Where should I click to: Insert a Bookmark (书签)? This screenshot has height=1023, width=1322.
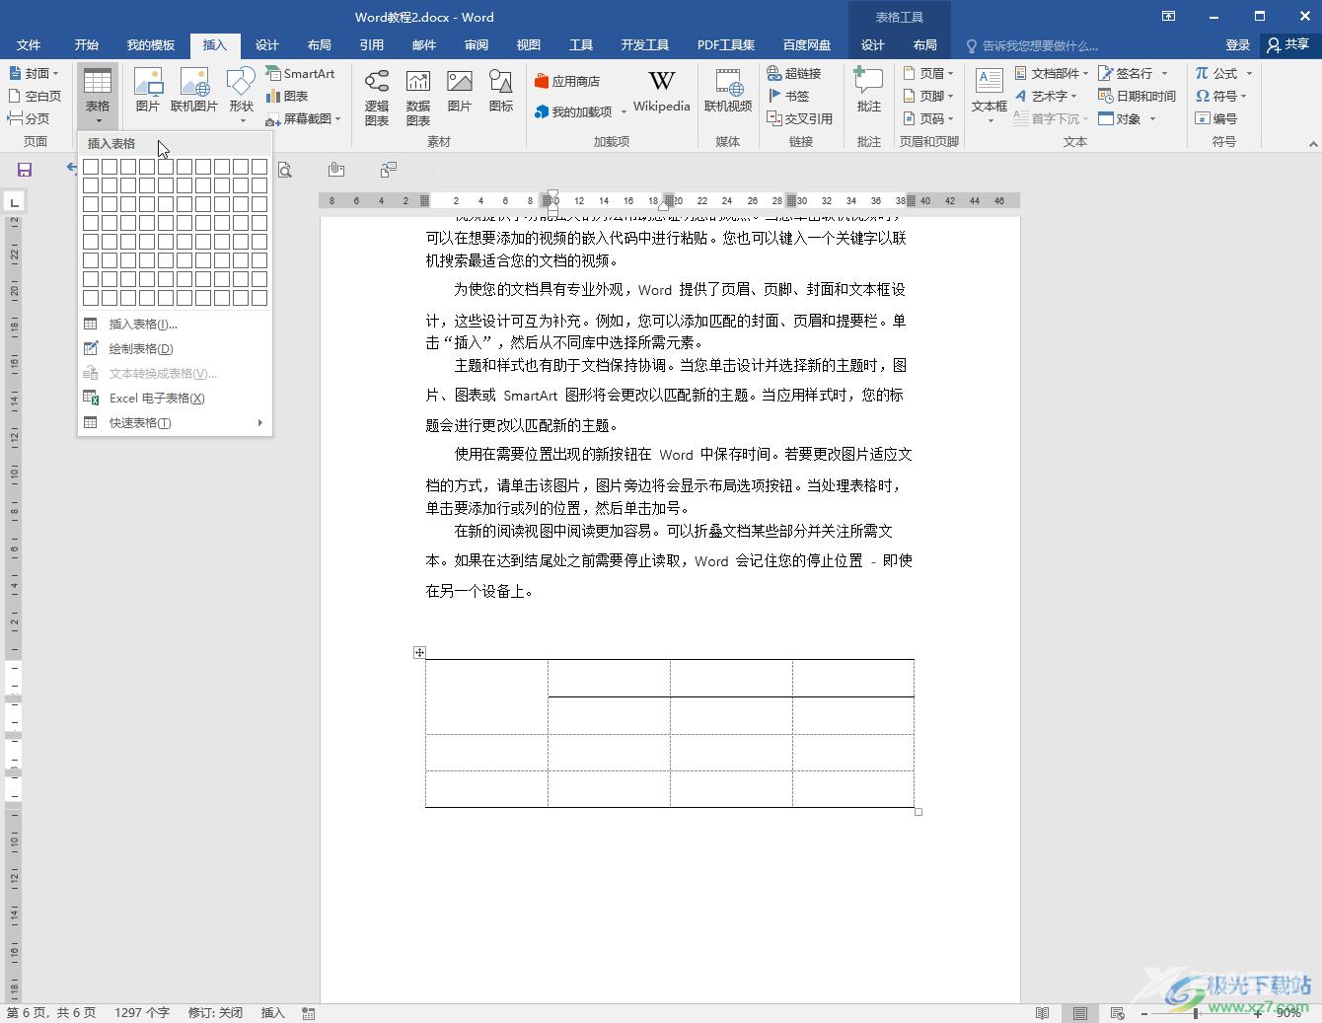788,96
